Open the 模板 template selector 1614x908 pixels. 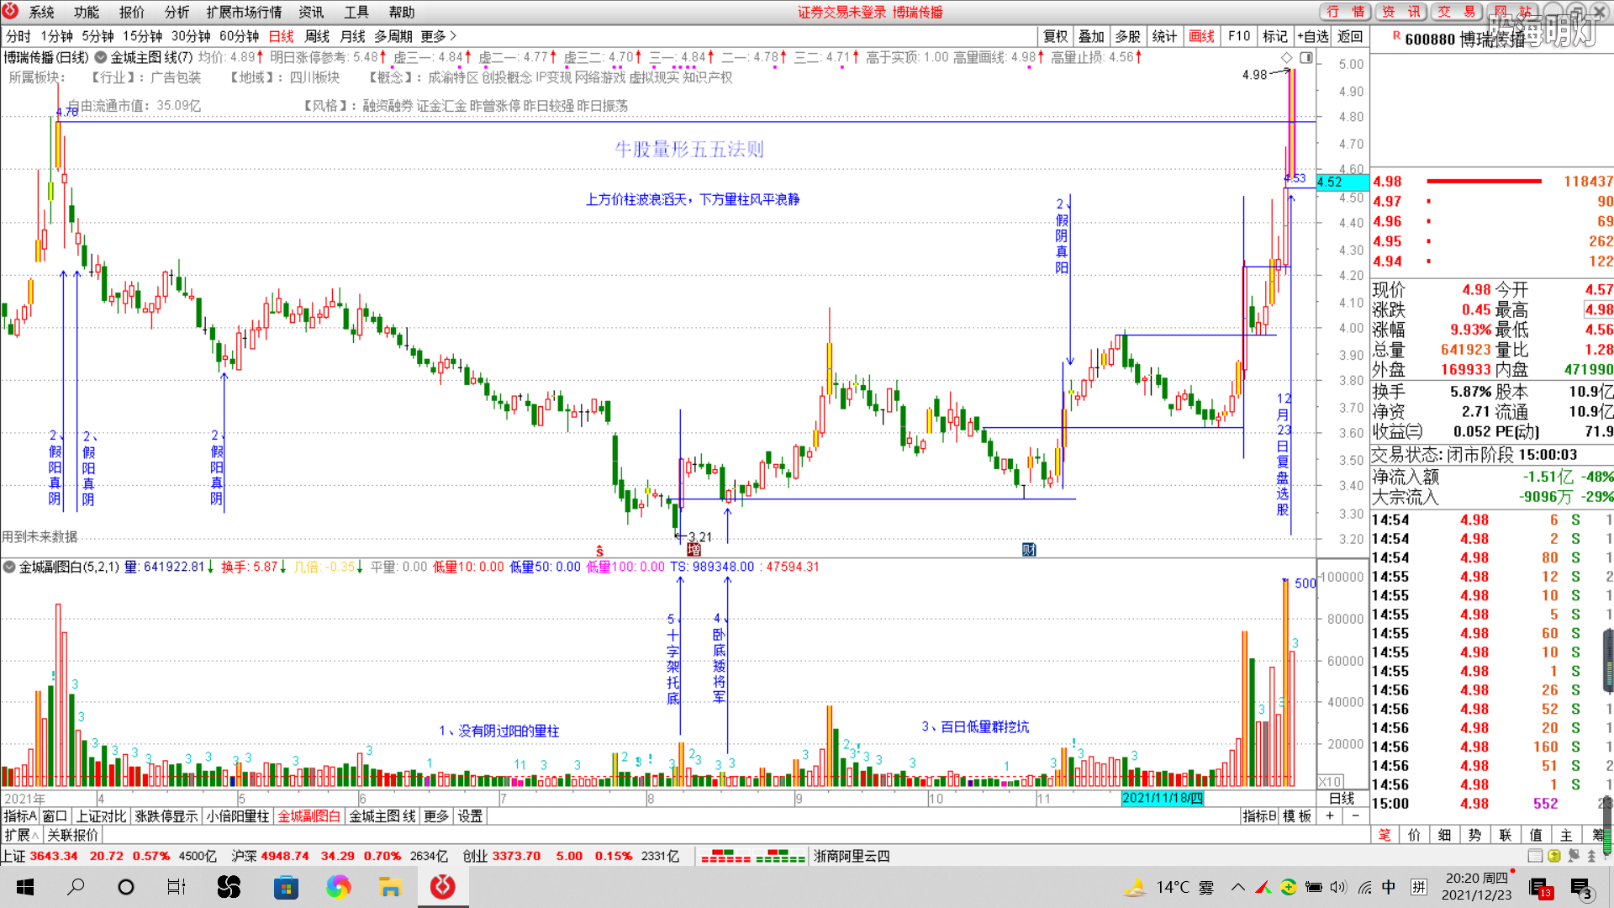tap(1297, 816)
